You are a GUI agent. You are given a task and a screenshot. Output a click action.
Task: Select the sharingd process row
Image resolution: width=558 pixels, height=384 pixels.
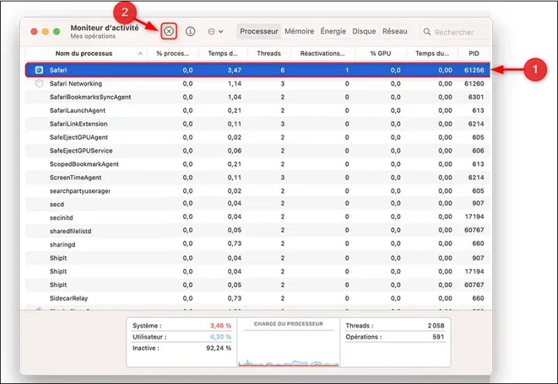click(257, 244)
